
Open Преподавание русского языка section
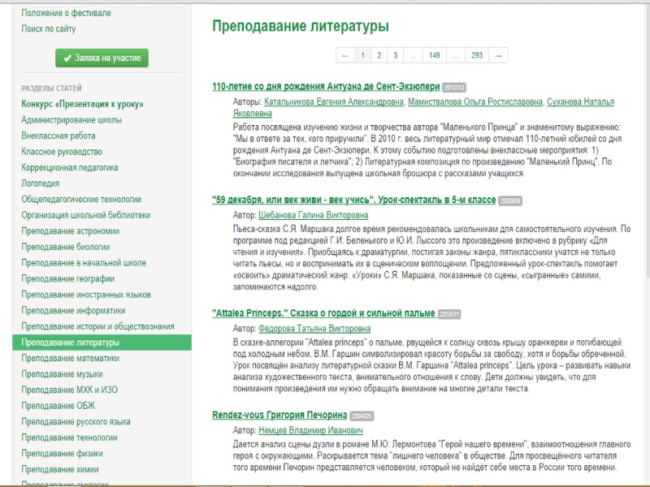pyautogui.click(x=76, y=421)
